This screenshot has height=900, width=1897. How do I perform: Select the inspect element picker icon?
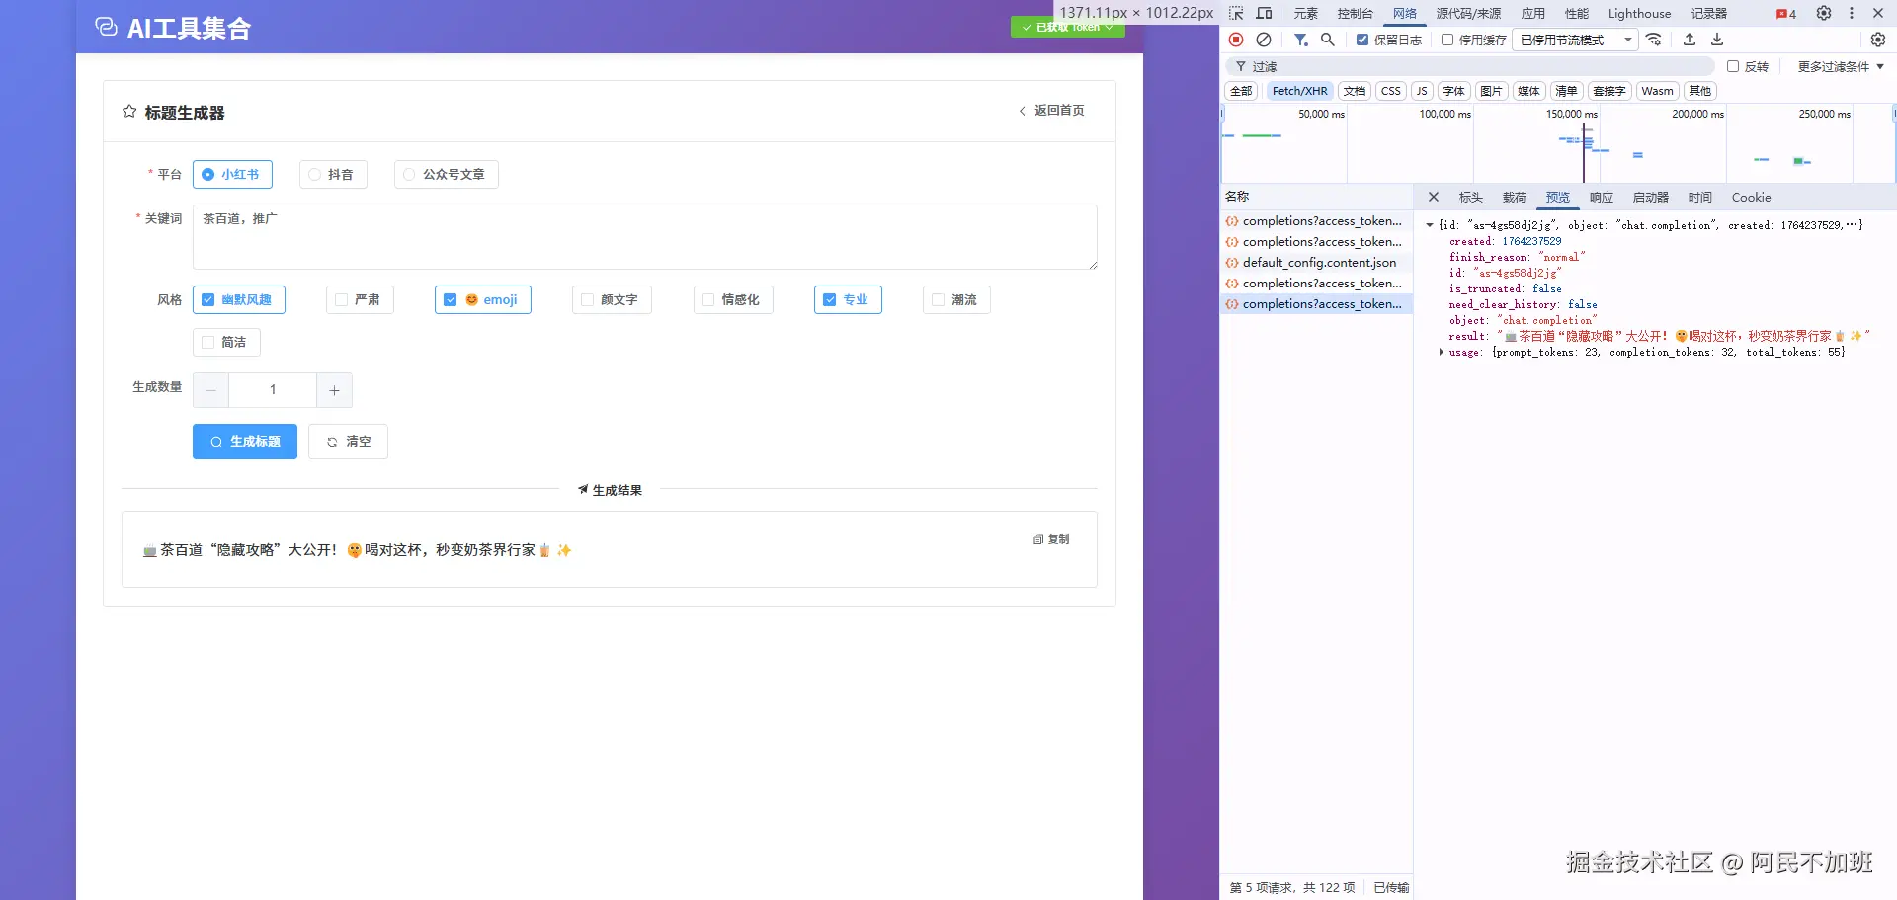[x=1236, y=14]
